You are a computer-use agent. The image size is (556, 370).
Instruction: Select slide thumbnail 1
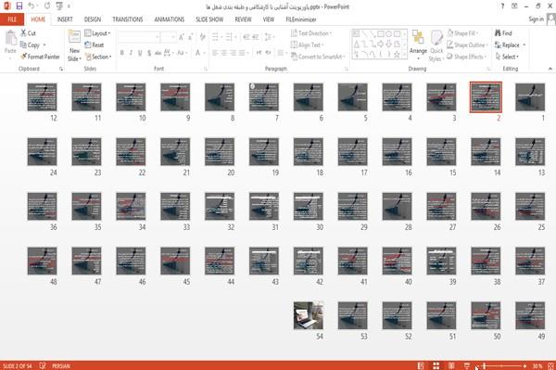[x=530, y=96]
